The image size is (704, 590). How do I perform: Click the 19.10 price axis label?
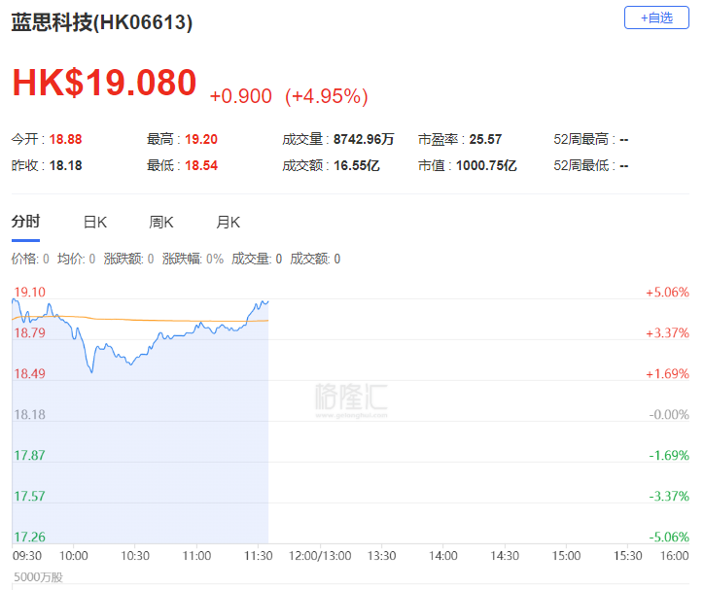[29, 292]
